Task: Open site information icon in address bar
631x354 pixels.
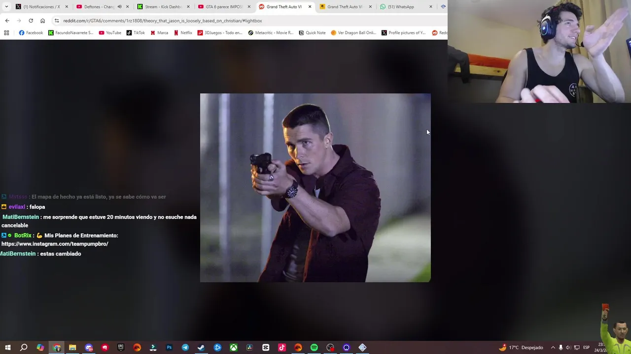Action: pos(57,21)
